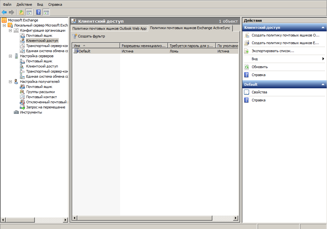Select Клиентский доступ under Настройка серверов
This screenshot has width=327, height=229.
click(42, 66)
